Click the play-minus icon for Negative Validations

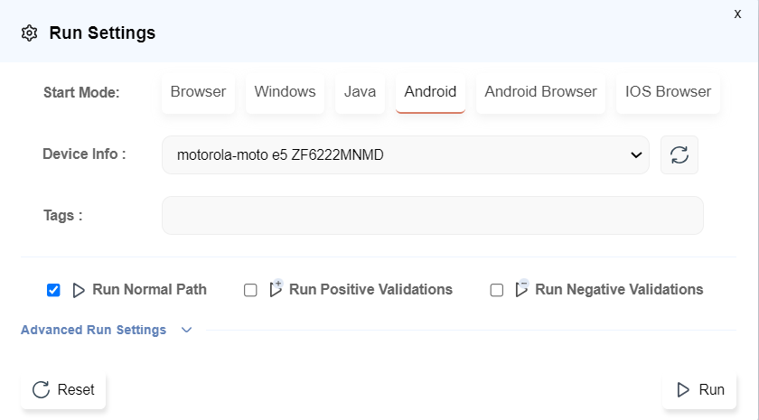(521, 289)
